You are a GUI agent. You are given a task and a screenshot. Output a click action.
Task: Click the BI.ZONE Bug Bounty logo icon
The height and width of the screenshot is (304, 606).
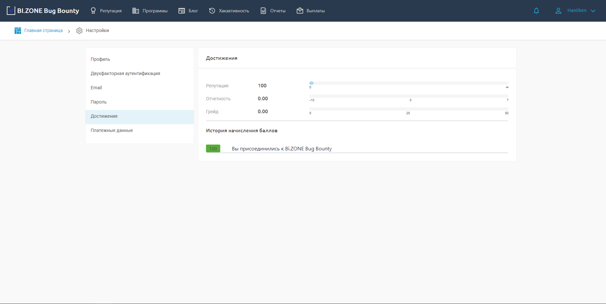11,11
